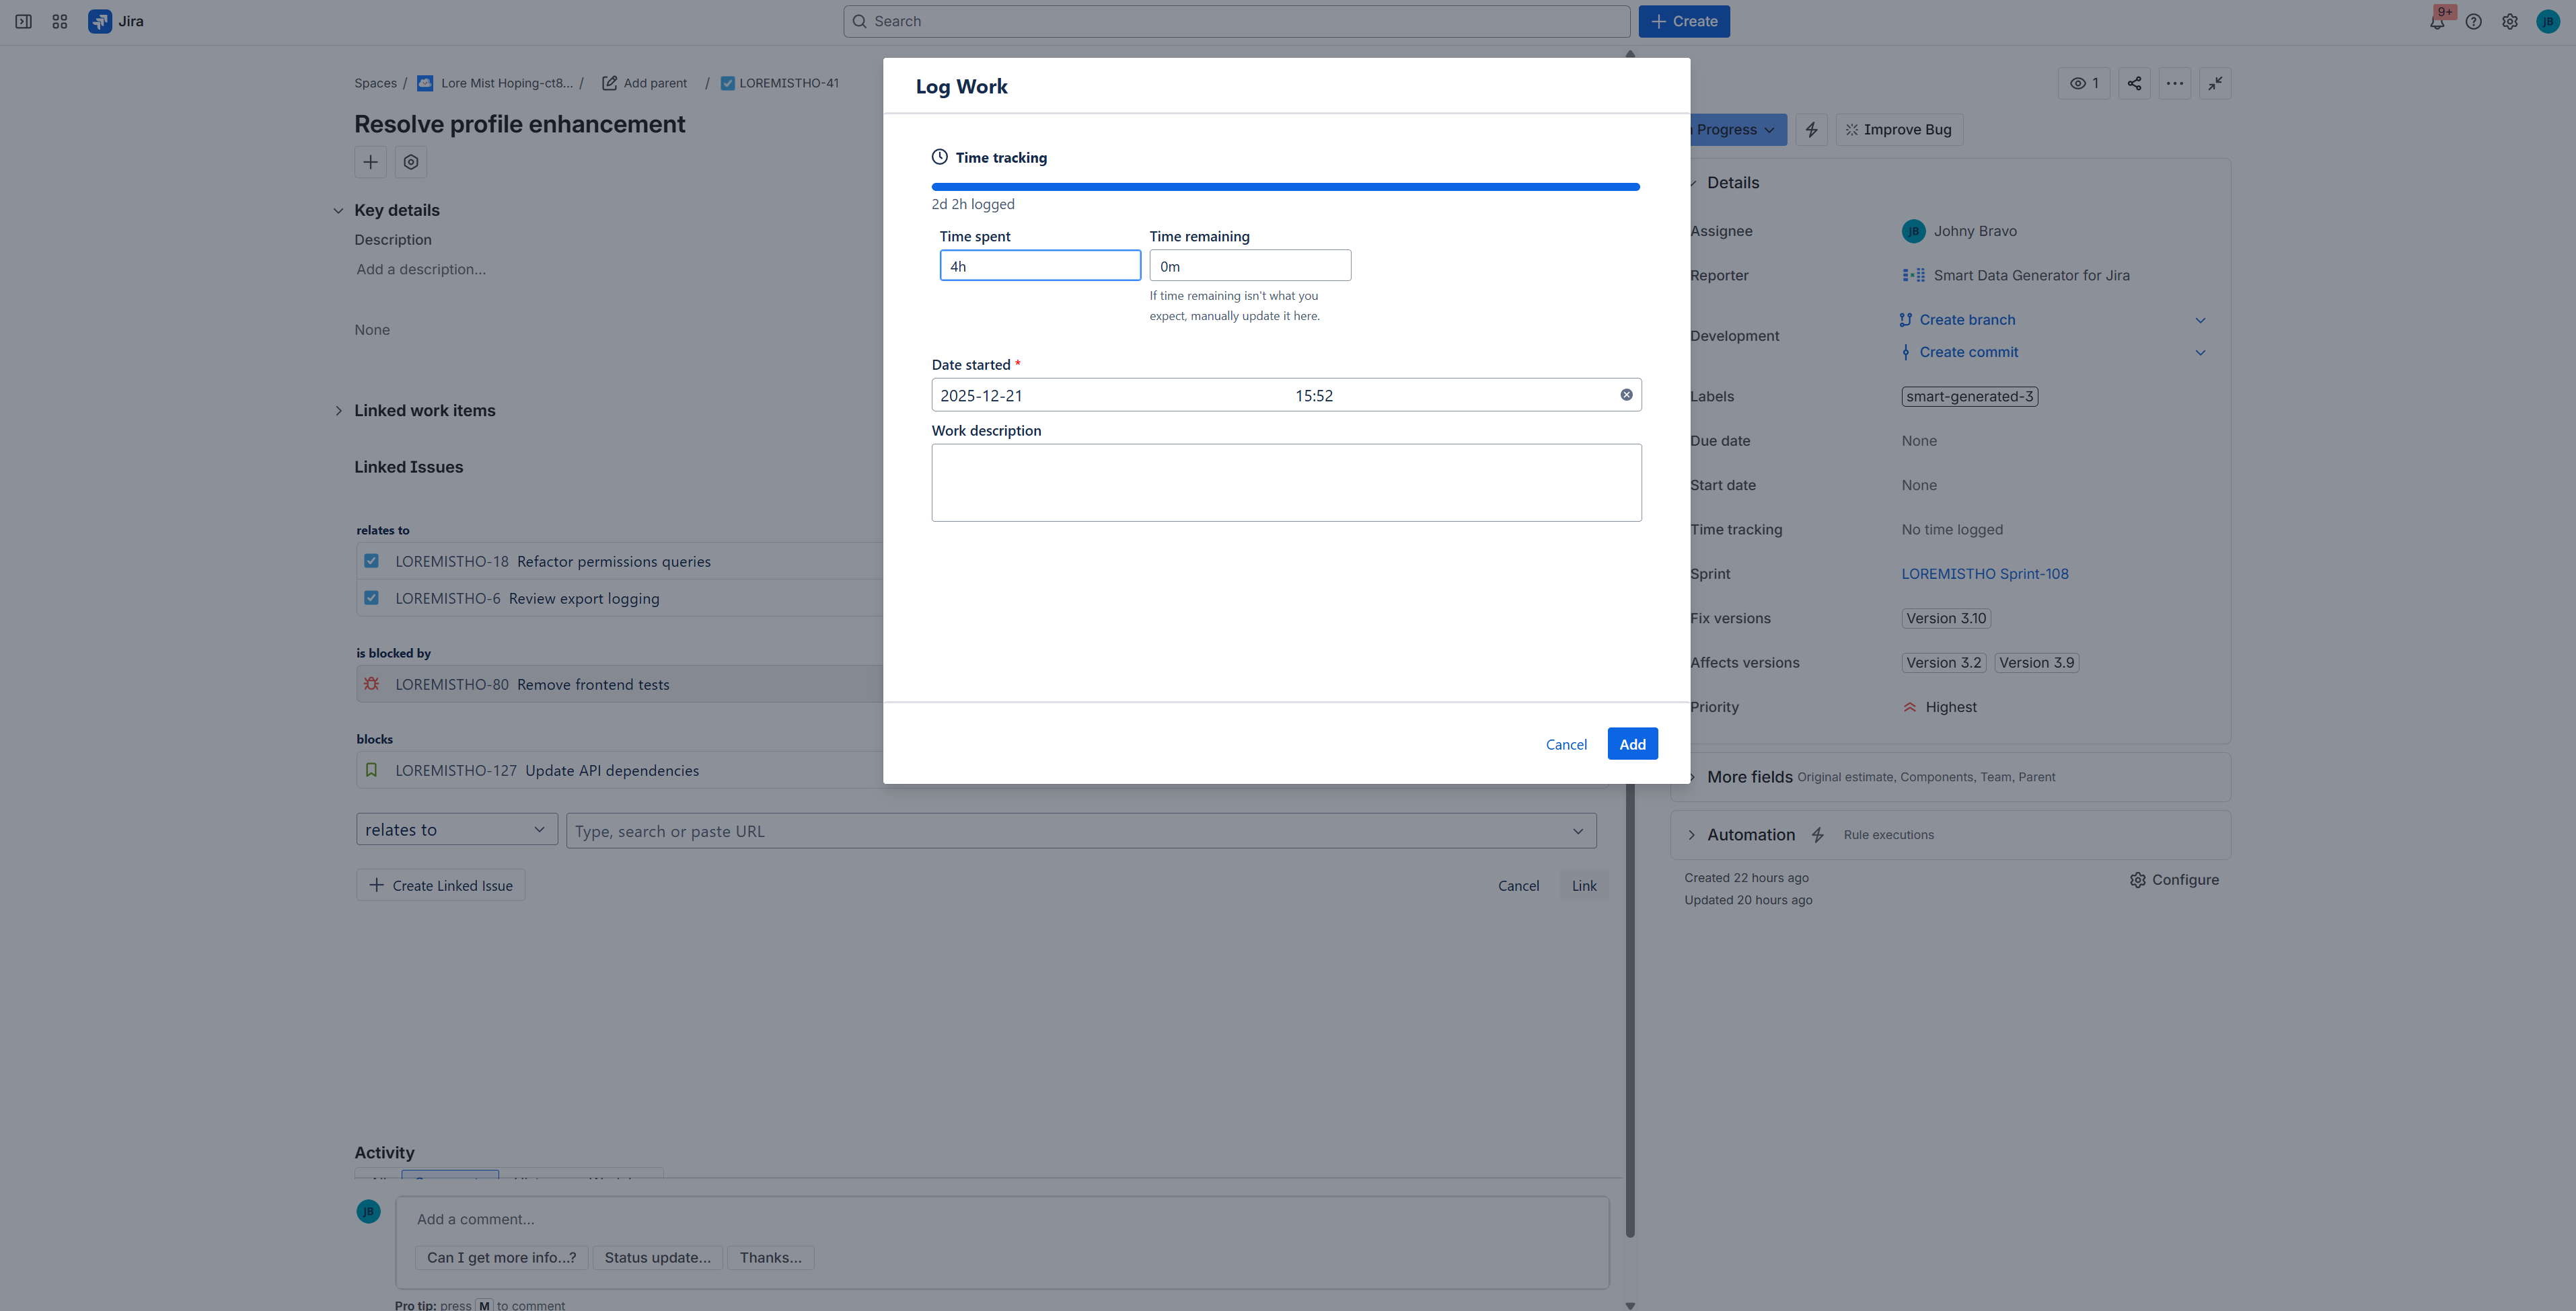The image size is (2576, 1311).
Task: Open the settings gear in top bar
Action: (2509, 22)
